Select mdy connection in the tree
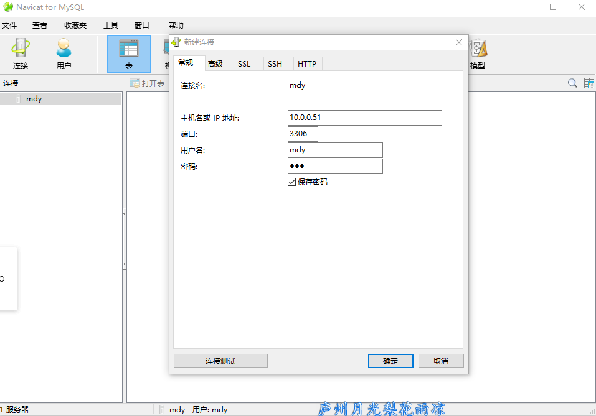 [61, 99]
